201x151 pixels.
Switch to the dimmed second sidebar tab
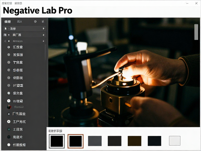tap(19, 22)
